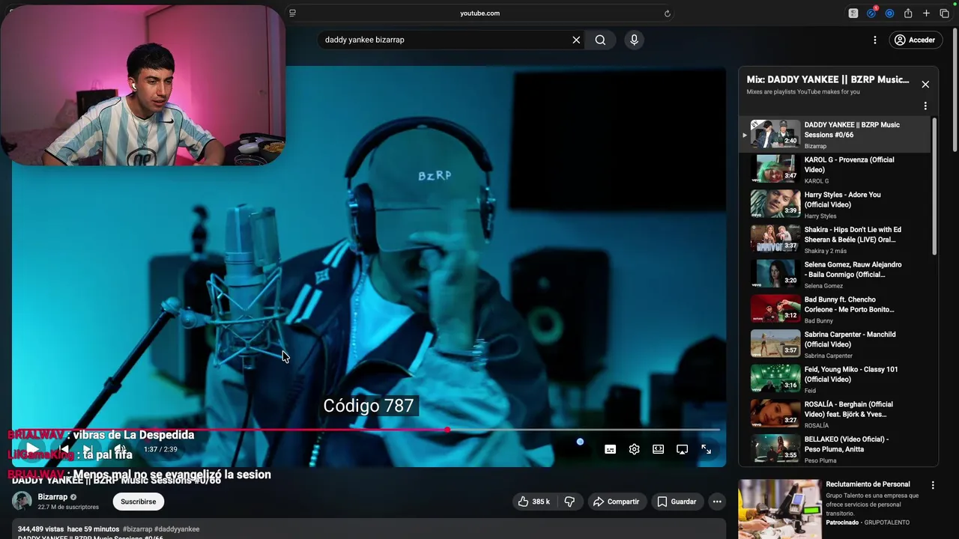Open the #bizarrap hashtag link

[x=137, y=529]
